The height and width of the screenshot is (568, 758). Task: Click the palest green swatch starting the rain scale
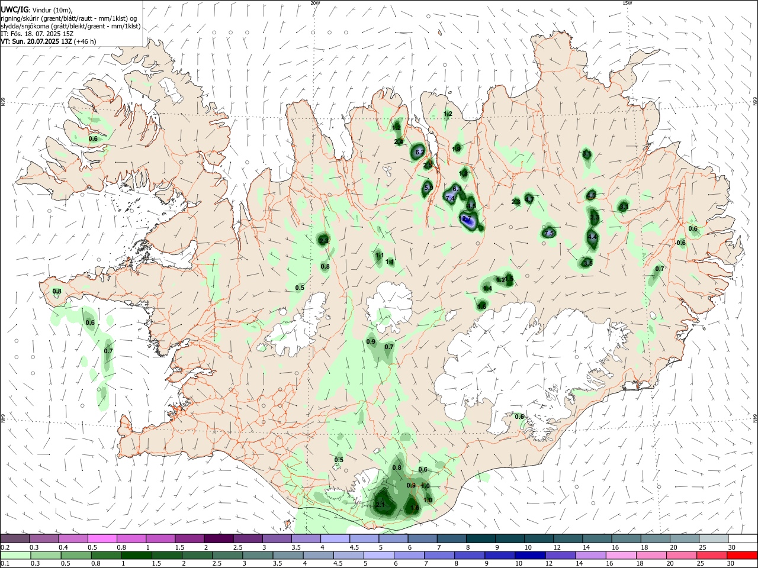[15, 556]
